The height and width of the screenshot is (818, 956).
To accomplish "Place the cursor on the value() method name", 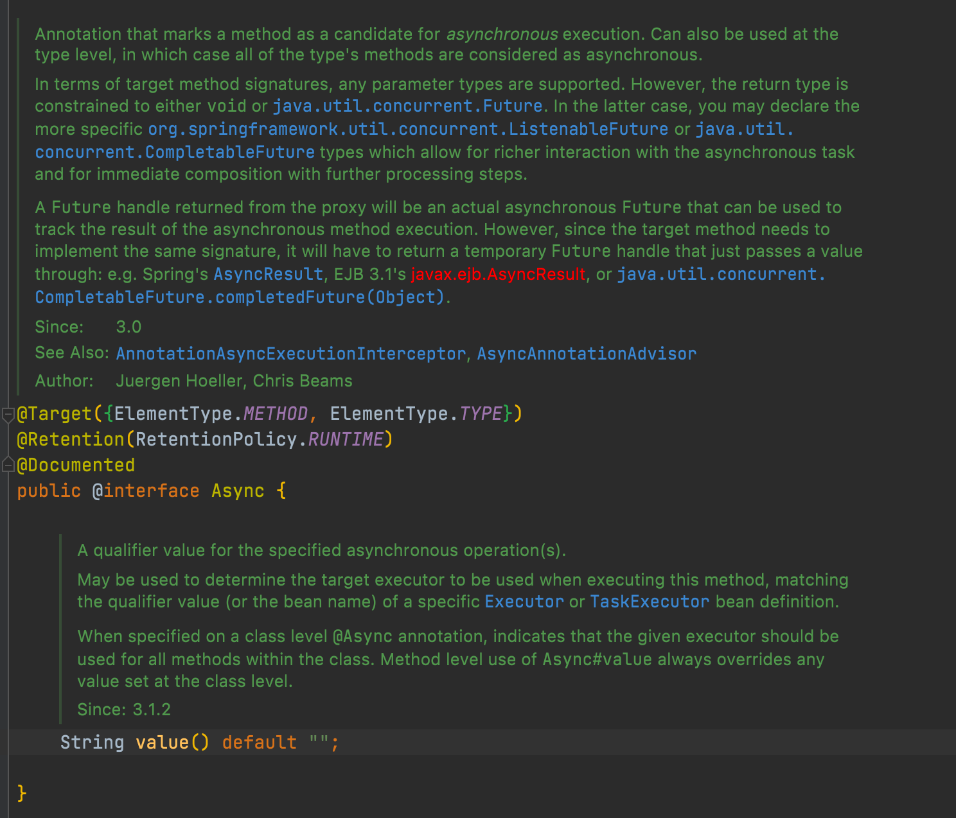I will tap(162, 742).
